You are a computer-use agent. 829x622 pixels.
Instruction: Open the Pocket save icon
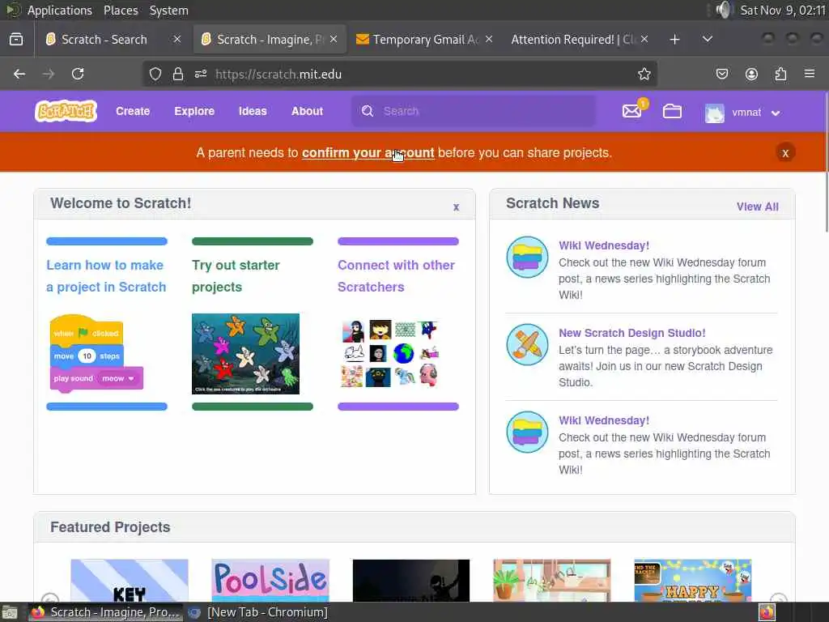(x=721, y=74)
